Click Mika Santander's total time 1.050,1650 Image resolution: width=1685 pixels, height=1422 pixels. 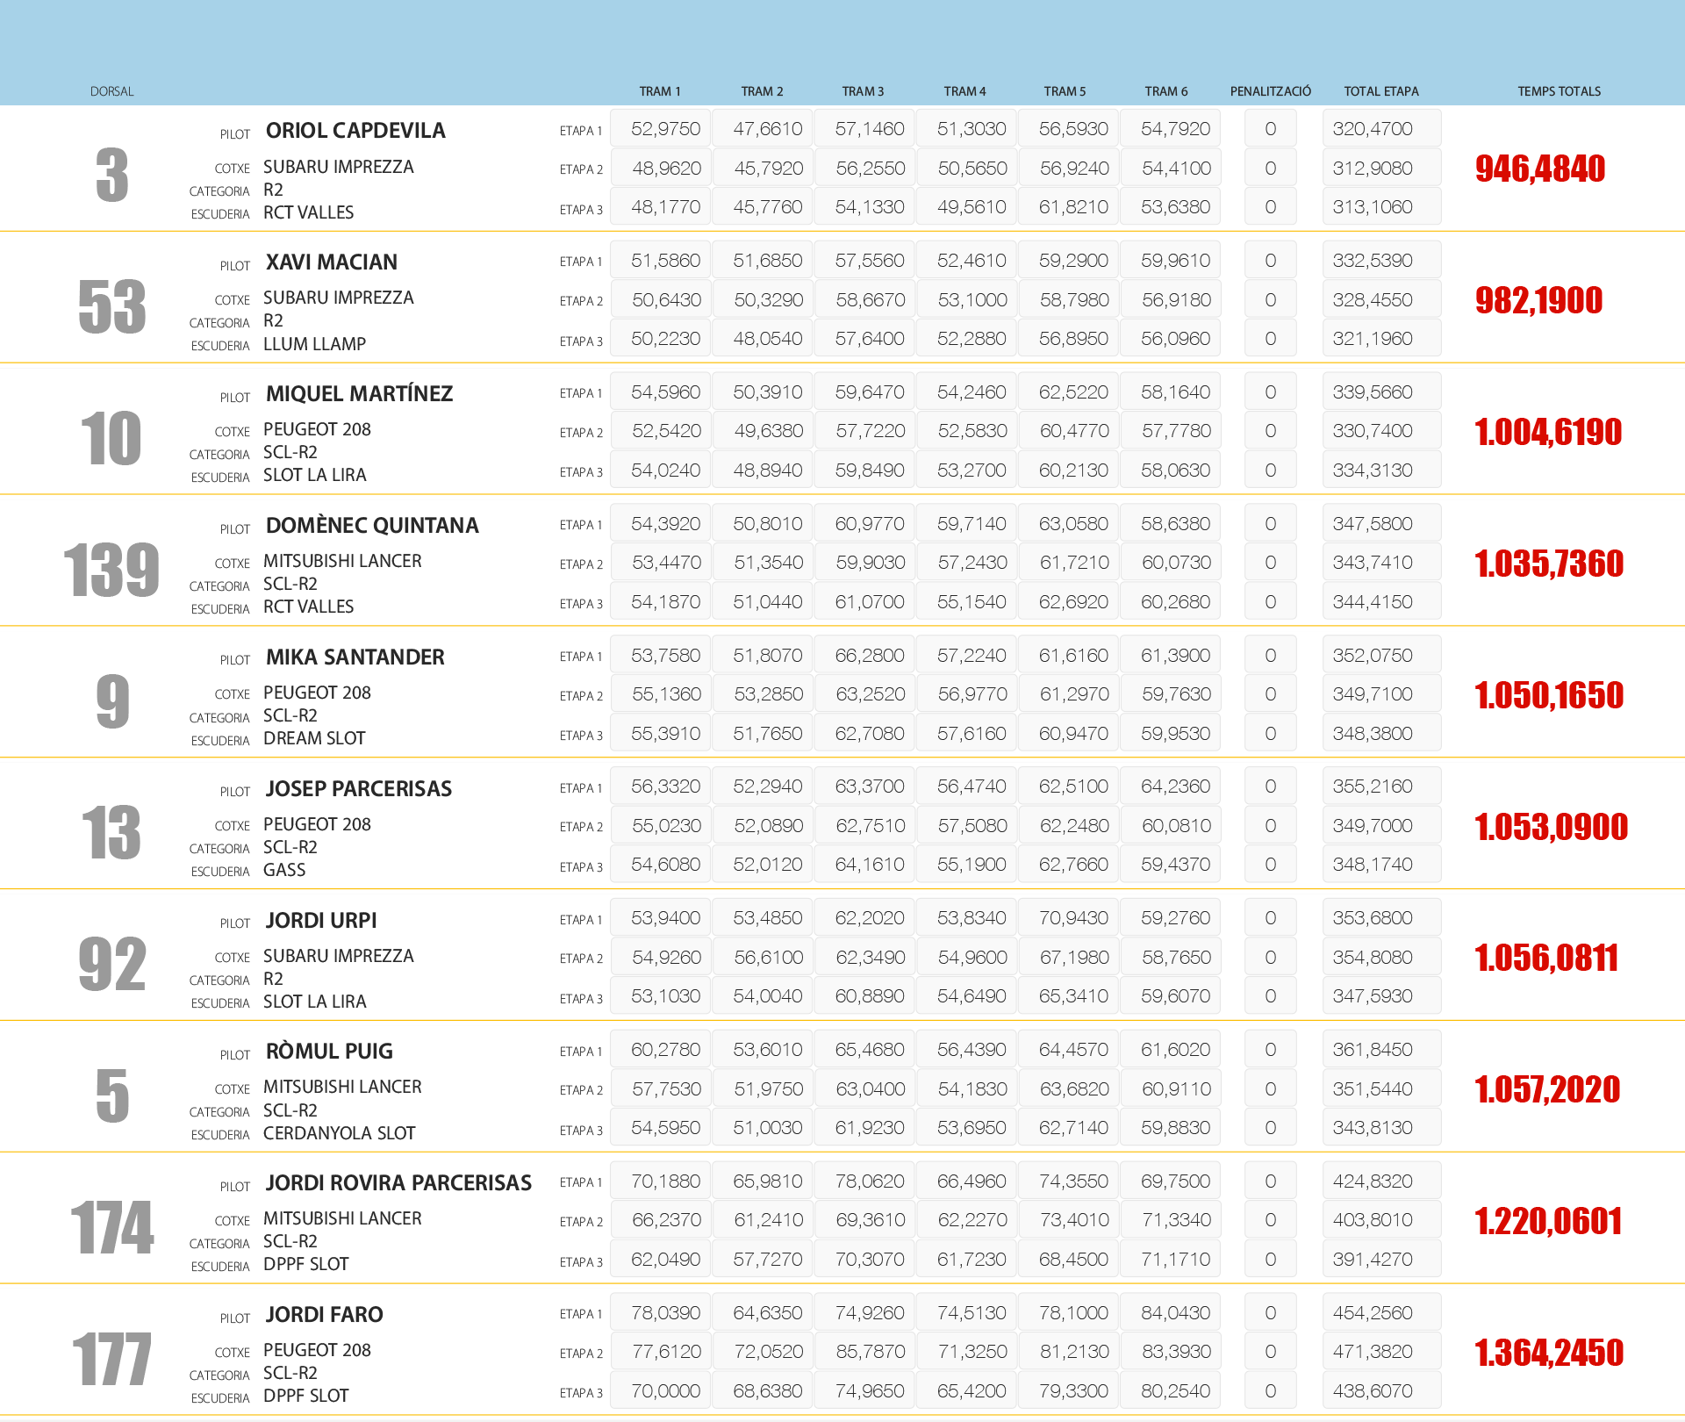pos(1548,695)
